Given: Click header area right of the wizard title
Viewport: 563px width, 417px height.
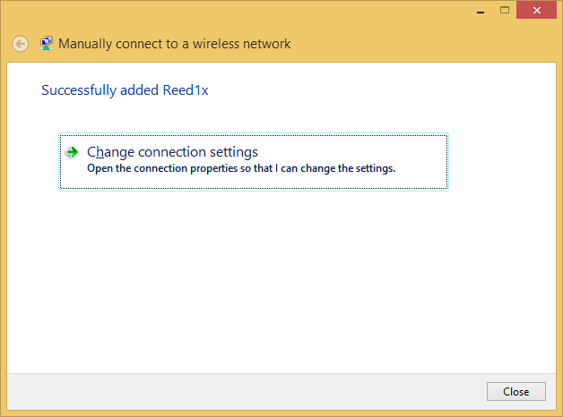Looking at the screenshot, I should pos(421,44).
